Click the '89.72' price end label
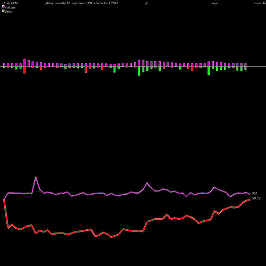This screenshot has width=266, height=266. click(256, 198)
